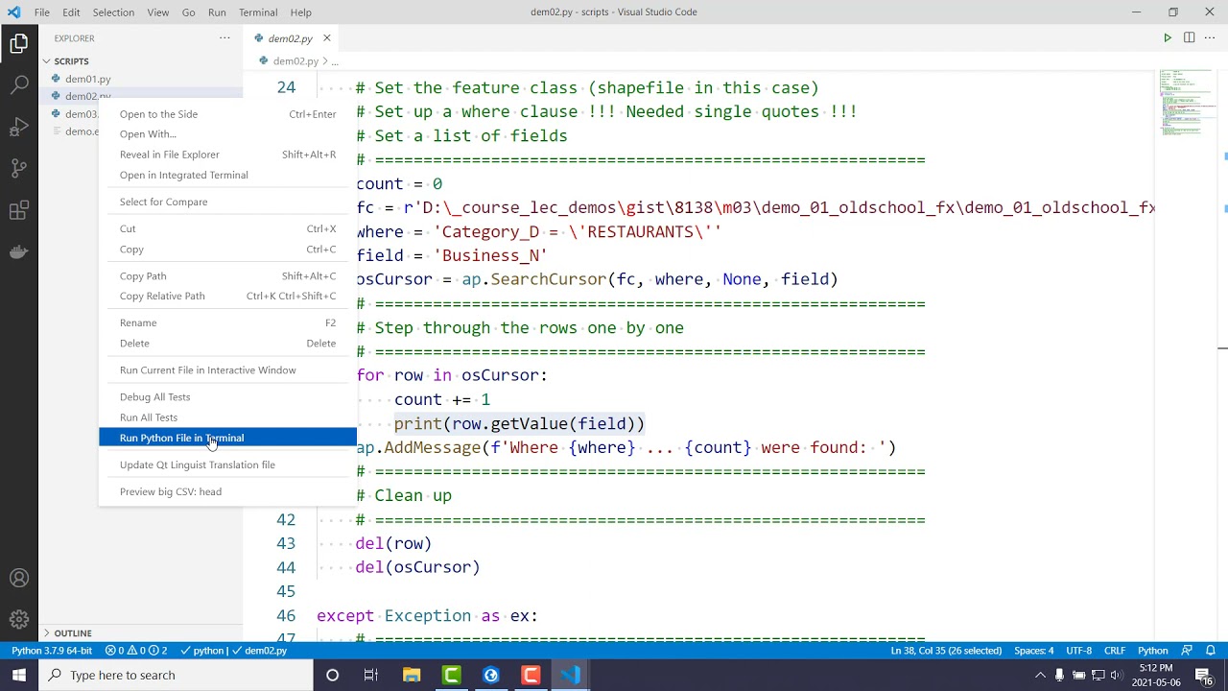Open File Explorer on the taskbar
Viewport: 1228px width, 691px height.
pos(412,676)
